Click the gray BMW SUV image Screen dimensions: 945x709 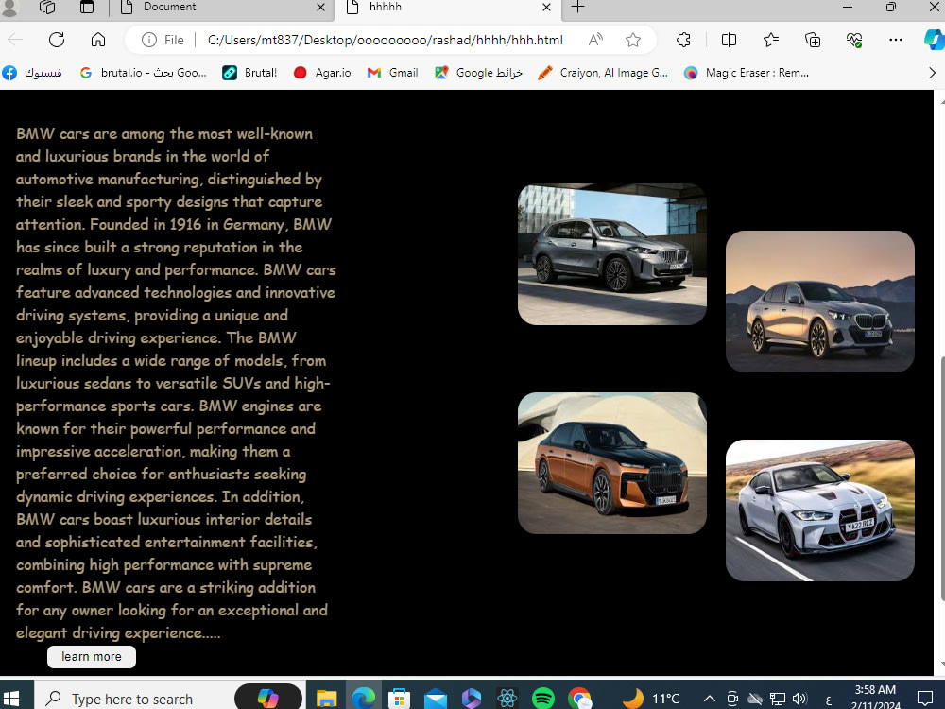click(611, 254)
